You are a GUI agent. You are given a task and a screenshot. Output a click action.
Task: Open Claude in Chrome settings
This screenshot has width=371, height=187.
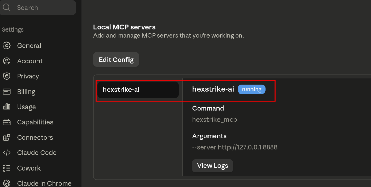pos(44,183)
